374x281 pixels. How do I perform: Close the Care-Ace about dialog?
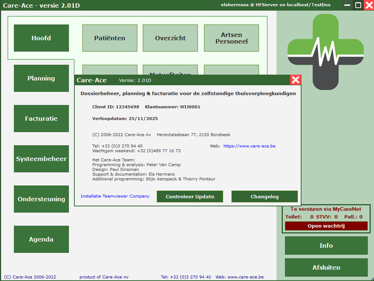click(295, 80)
